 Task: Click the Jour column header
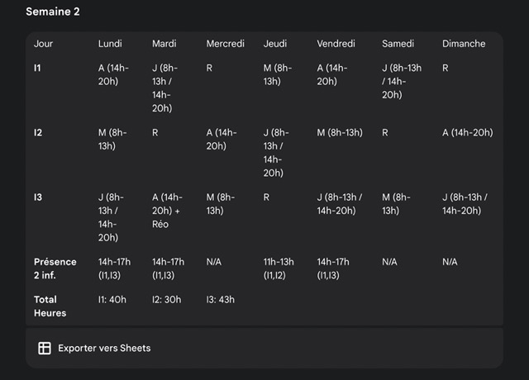tap(43, 44)
